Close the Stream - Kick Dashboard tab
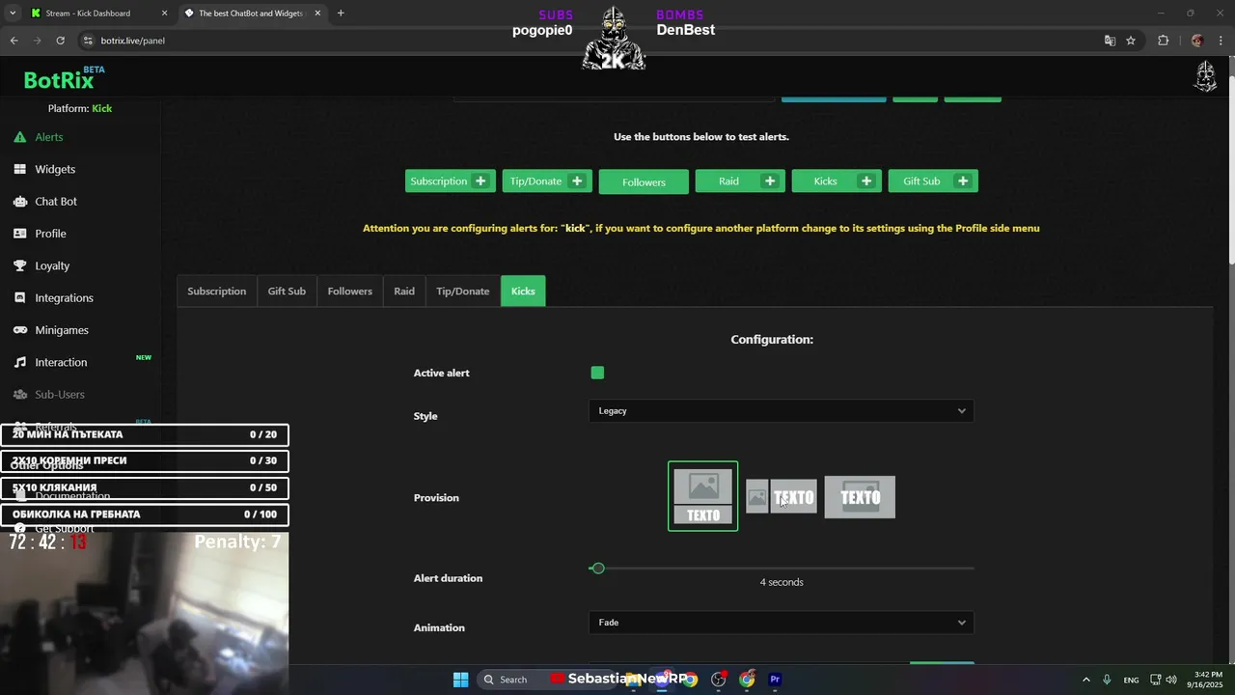This screenshot has width=1235, height=695. 164,14
